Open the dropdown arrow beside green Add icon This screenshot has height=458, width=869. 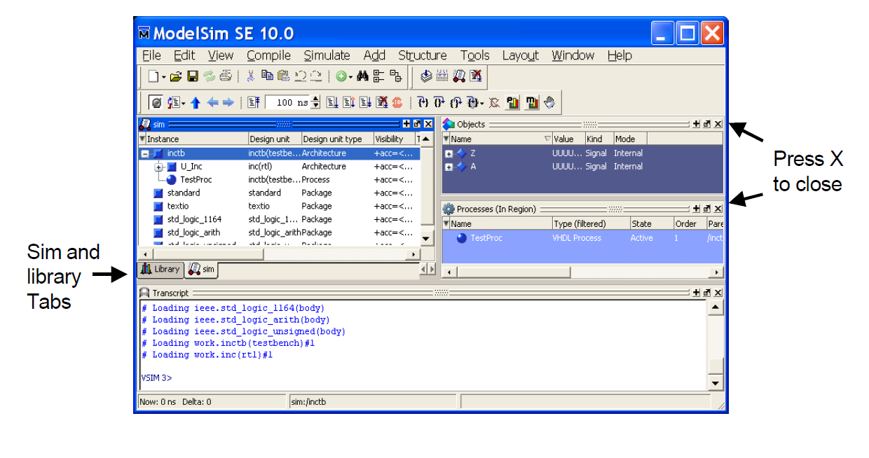tap(350, 77)
